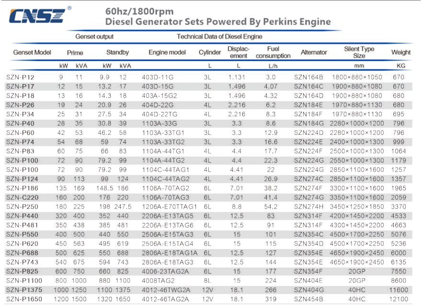Image resolution: width=422 pixels, height=306 pixels.
Task: Click the "L/h" unit label
Action: tap(273, 66)
